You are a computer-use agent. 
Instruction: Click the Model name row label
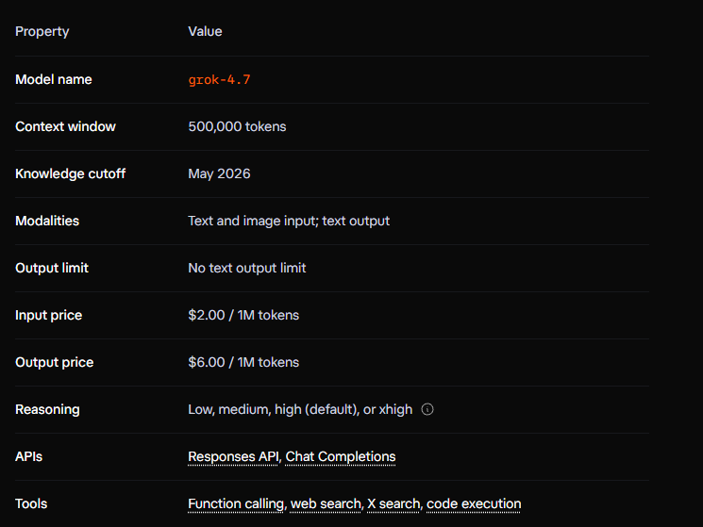[54, 79]
